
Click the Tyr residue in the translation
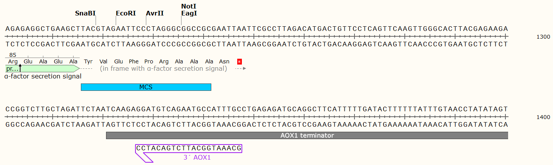pos(88,61)
